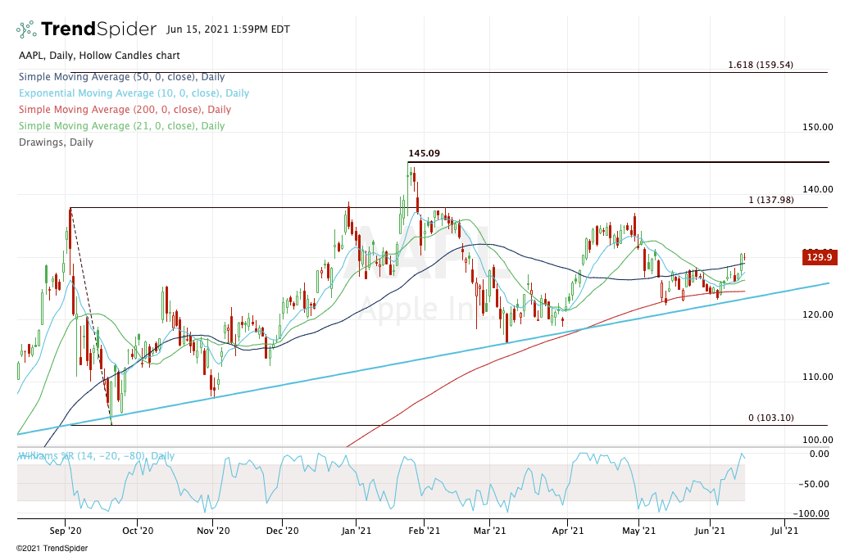Screen dimensions: 854x556
Task: Click the Jan '21 date axis label
Action: pos(357,531)
